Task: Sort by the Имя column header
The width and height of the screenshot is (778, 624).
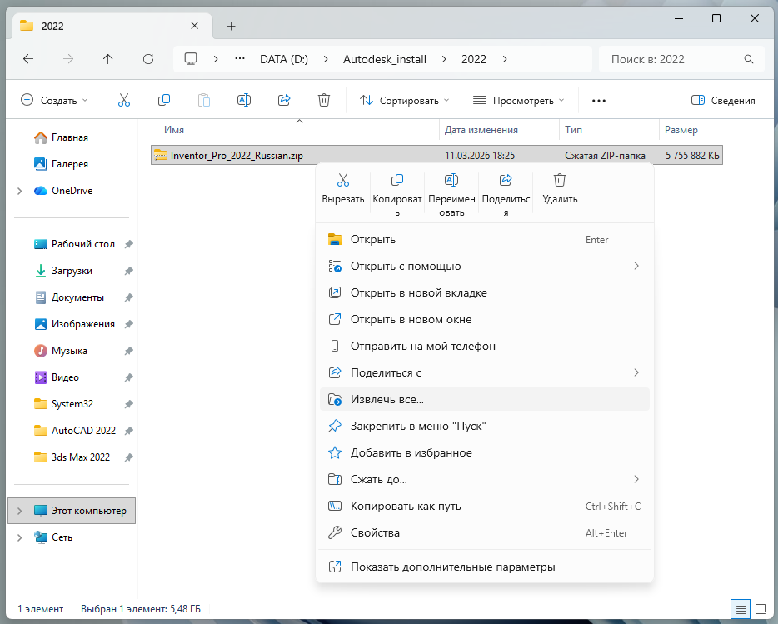Action: [x=295, y=130]
